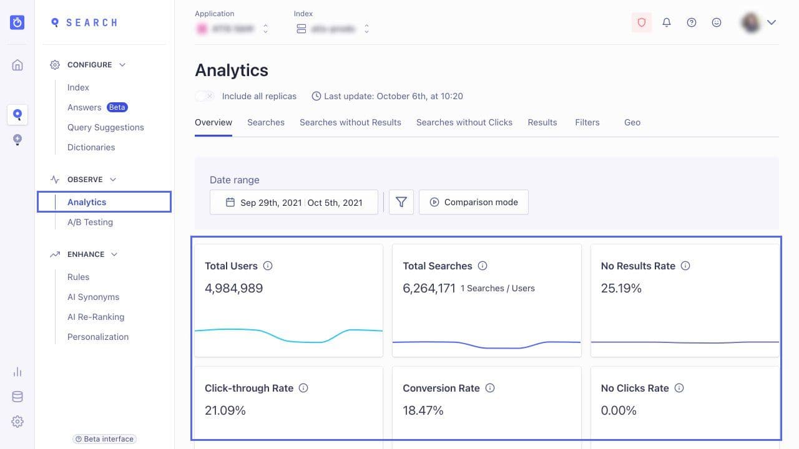Click the 18.47% conversion value
Image resolution: width=799 pixels, height=449 pixels.
(423, 410)
